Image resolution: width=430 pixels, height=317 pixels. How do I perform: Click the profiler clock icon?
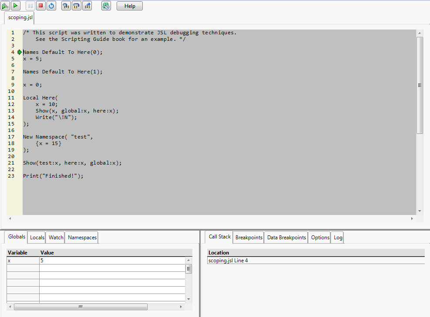pyautogui.click(x=106, y=6)
